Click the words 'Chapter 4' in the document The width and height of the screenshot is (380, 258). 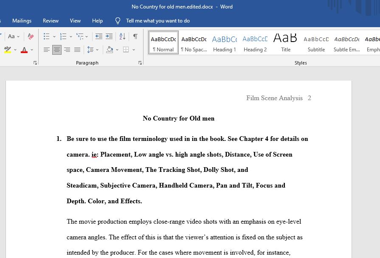click(254, 139)
